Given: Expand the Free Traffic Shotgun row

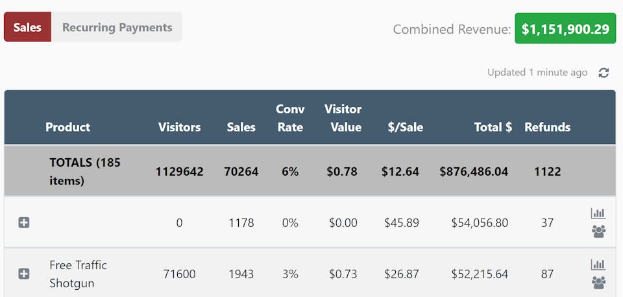Looking at the screenshot, I should coord(24,274).
